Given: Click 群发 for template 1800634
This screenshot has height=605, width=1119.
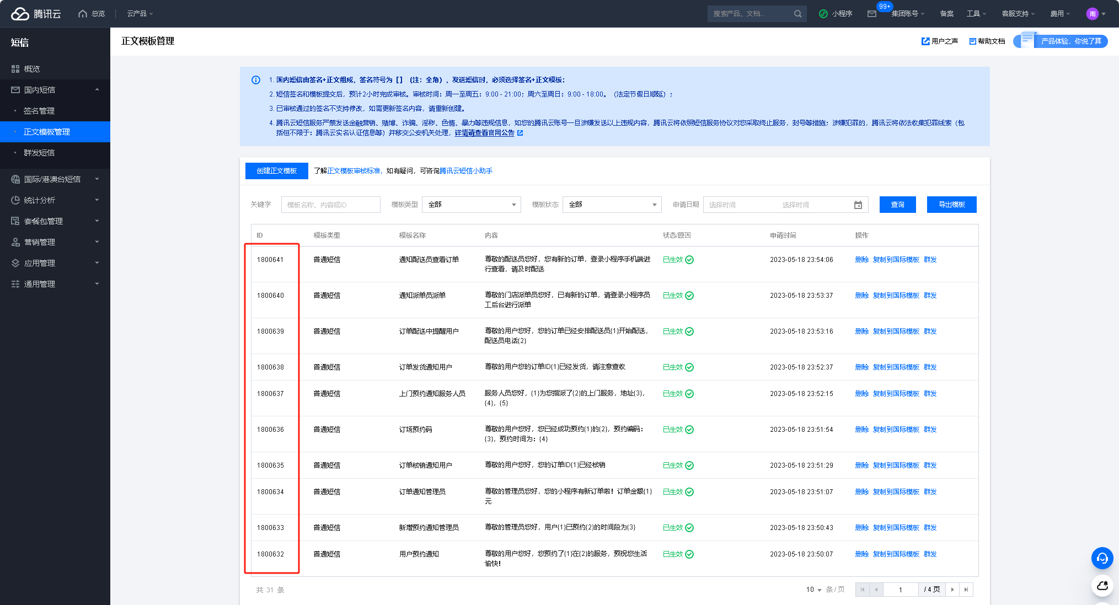Looking at the screenshot, I should tap(930, 492).
